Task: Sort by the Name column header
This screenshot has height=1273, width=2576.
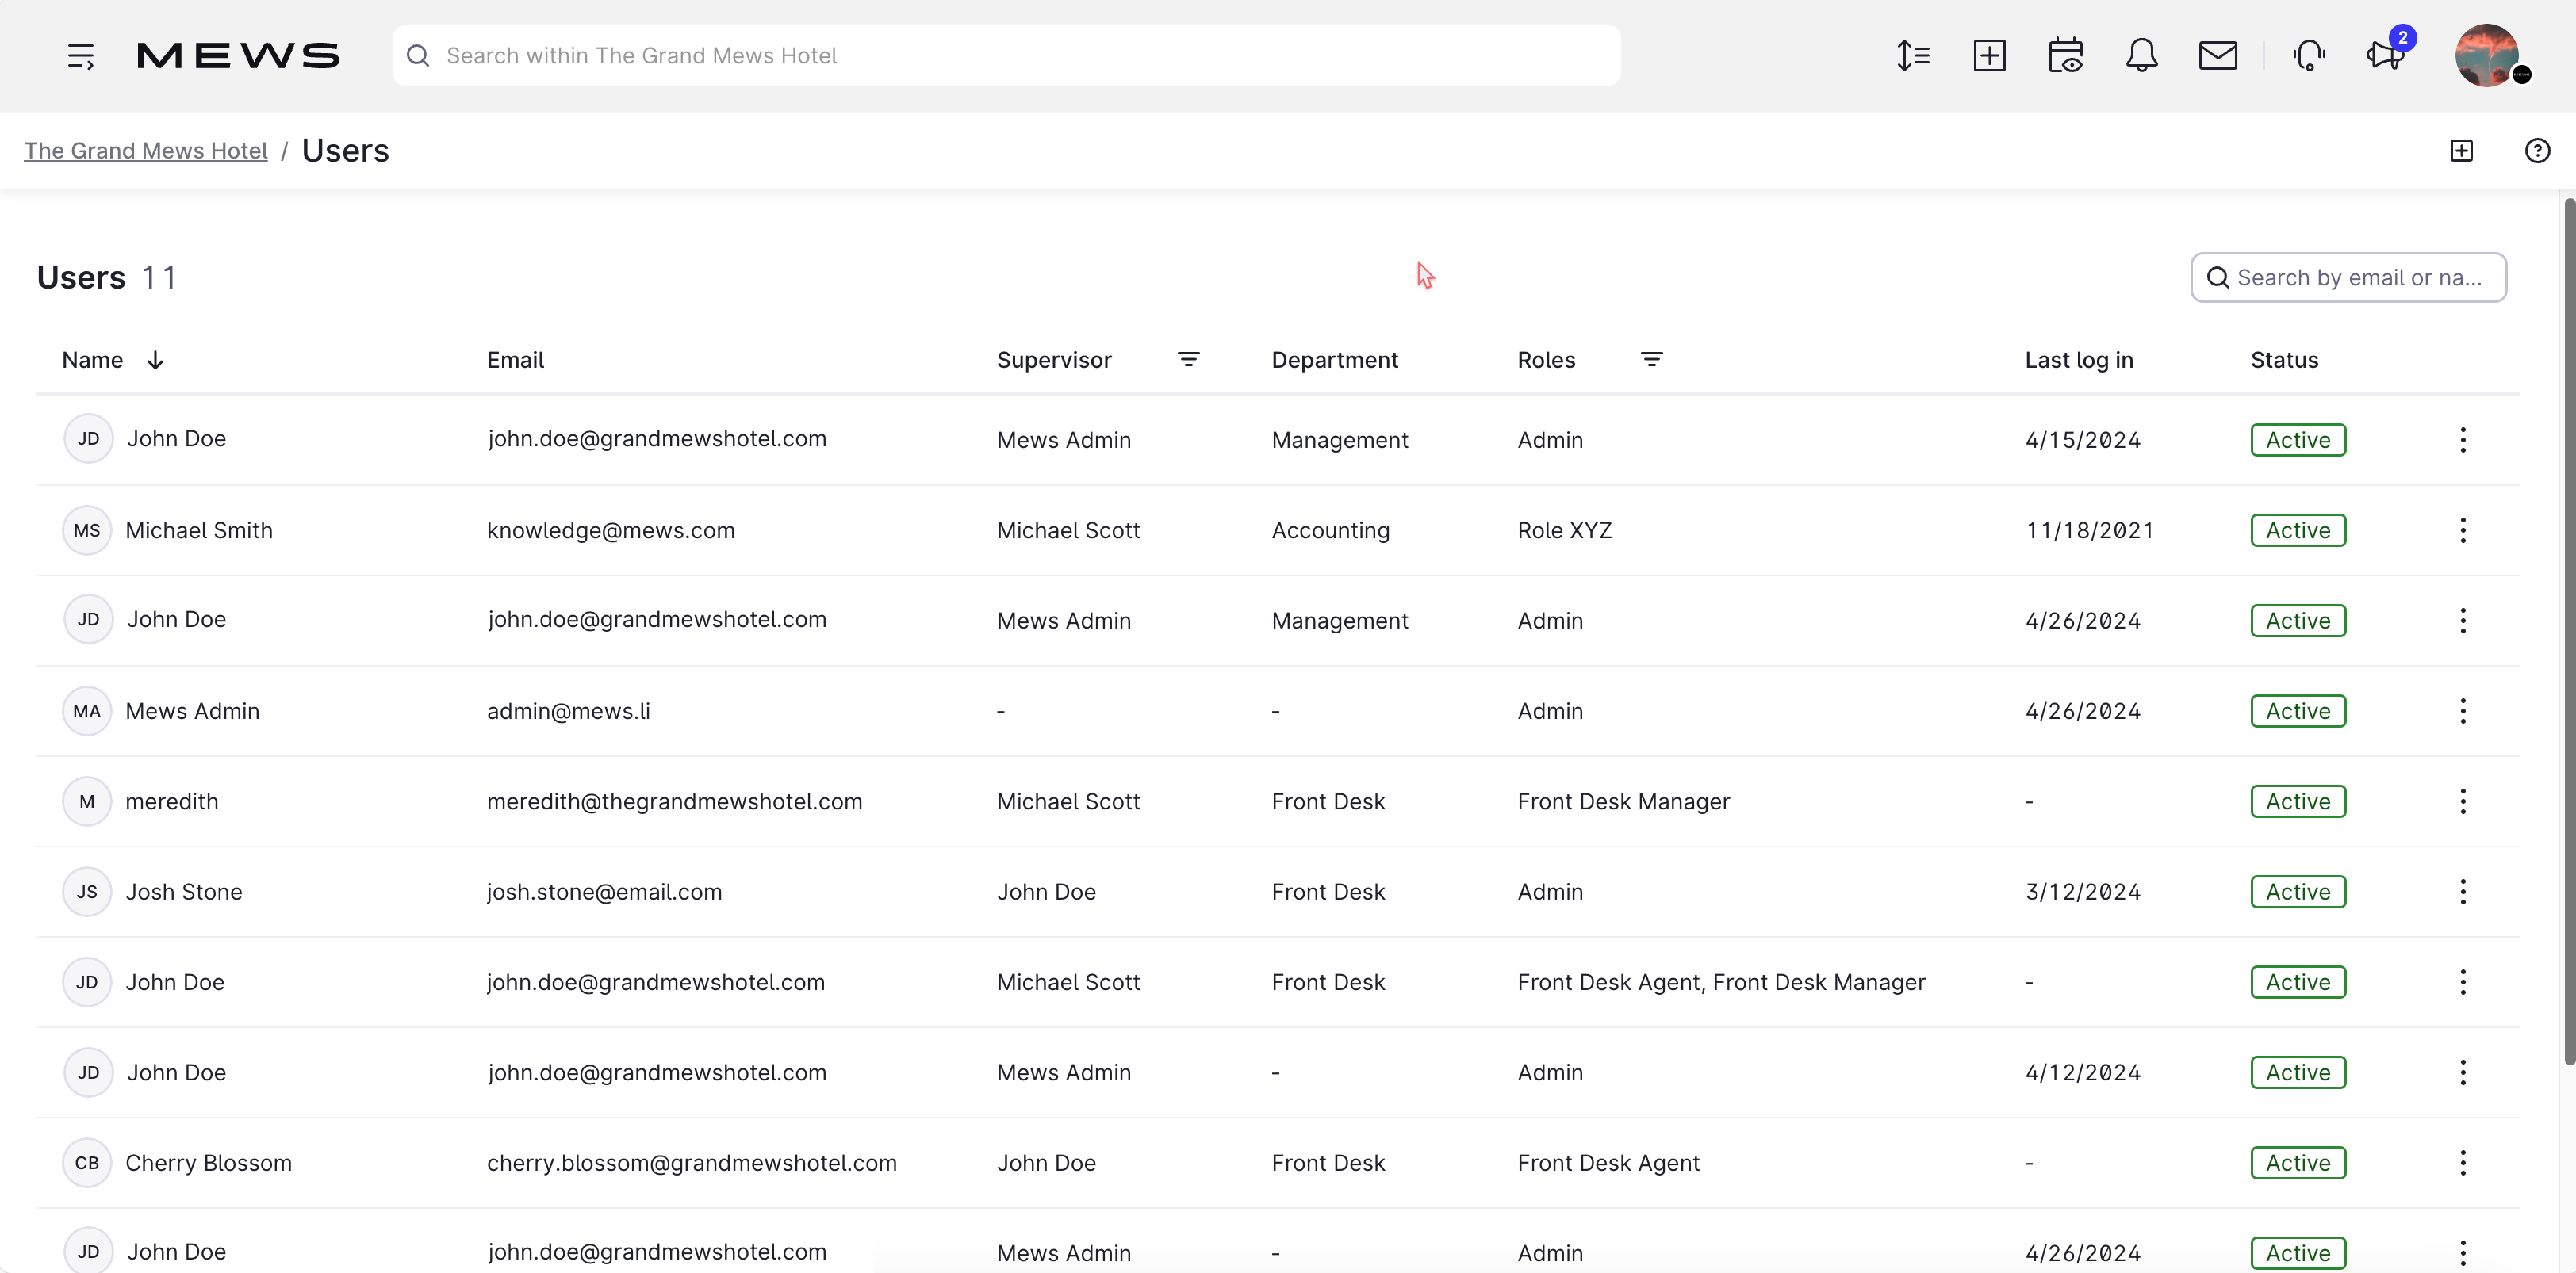Action: point(92,359)
